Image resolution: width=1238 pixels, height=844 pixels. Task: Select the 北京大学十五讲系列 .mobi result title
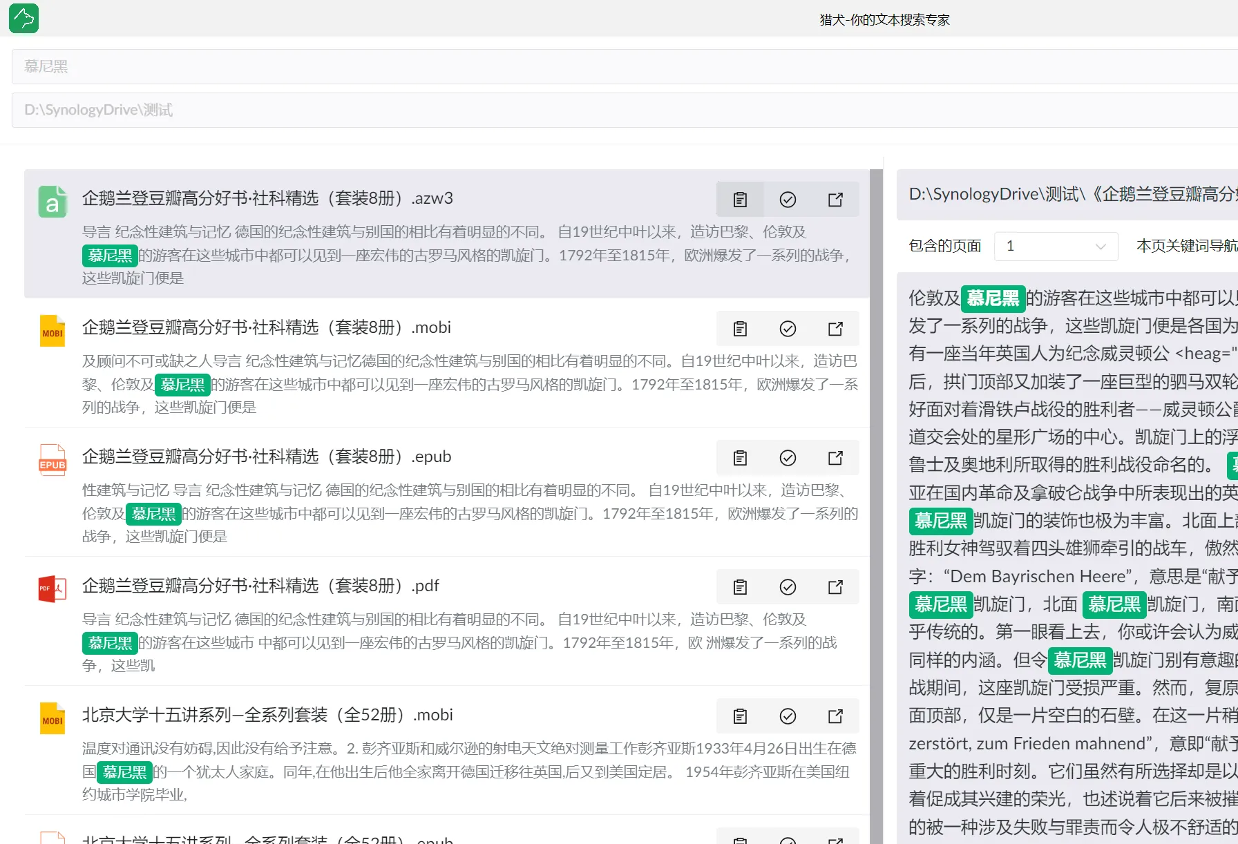[267, 715]
